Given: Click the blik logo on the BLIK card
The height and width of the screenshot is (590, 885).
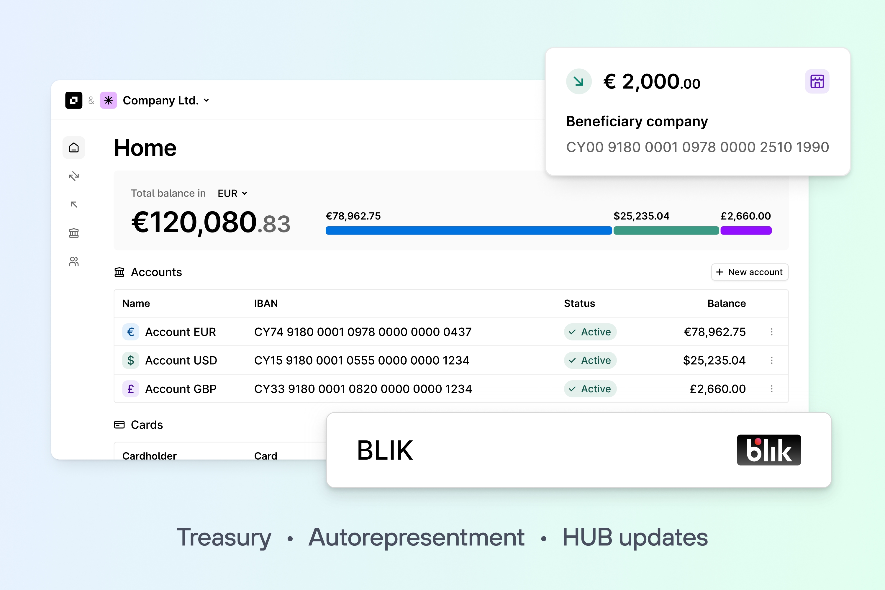Looking at the screenshot, I should tap(768, 450).
